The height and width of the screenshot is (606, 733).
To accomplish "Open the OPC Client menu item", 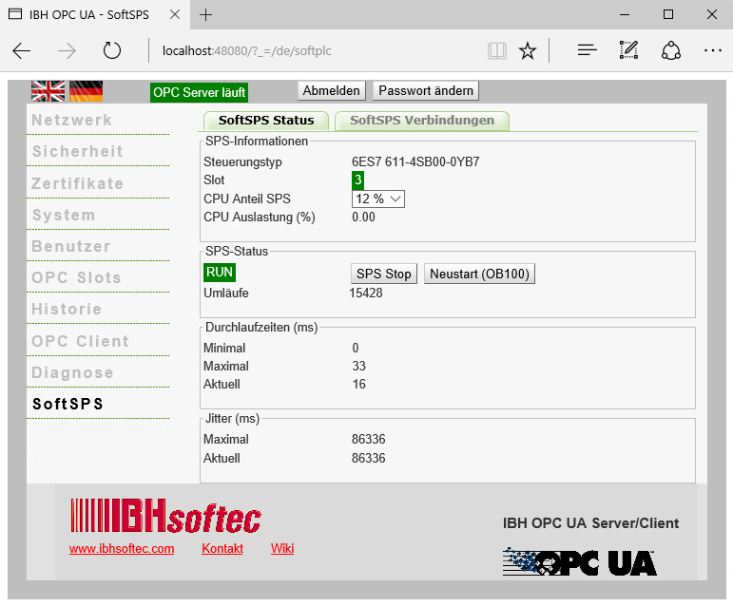I will click(80, 341).
